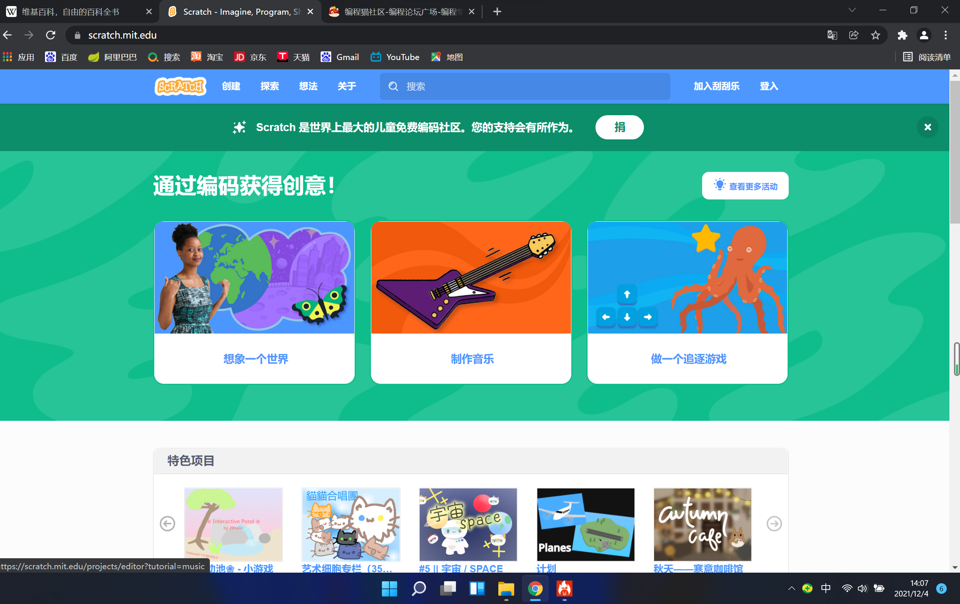The height and width of the screenshot is (604, 960).
Task: Open the volume speaker tray icon
Action: click(862, 589)
